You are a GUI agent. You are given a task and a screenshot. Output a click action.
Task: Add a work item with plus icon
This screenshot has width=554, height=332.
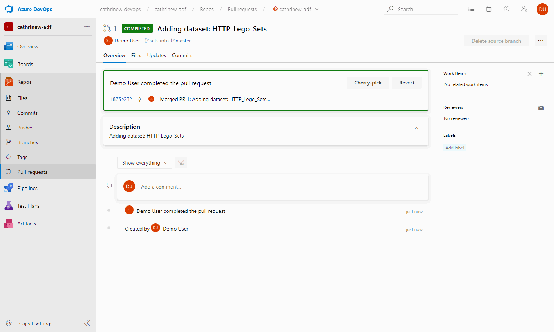(541, 74)
